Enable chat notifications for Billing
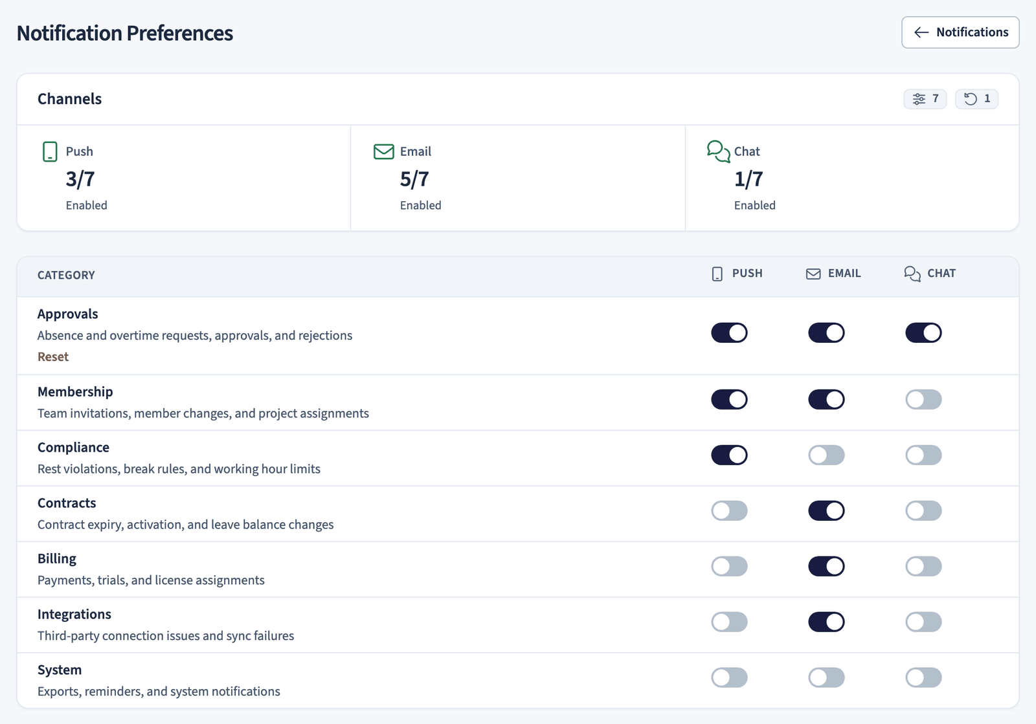 tap(923, 566)
